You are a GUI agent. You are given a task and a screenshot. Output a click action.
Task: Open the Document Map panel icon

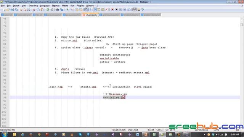(103, 10)
